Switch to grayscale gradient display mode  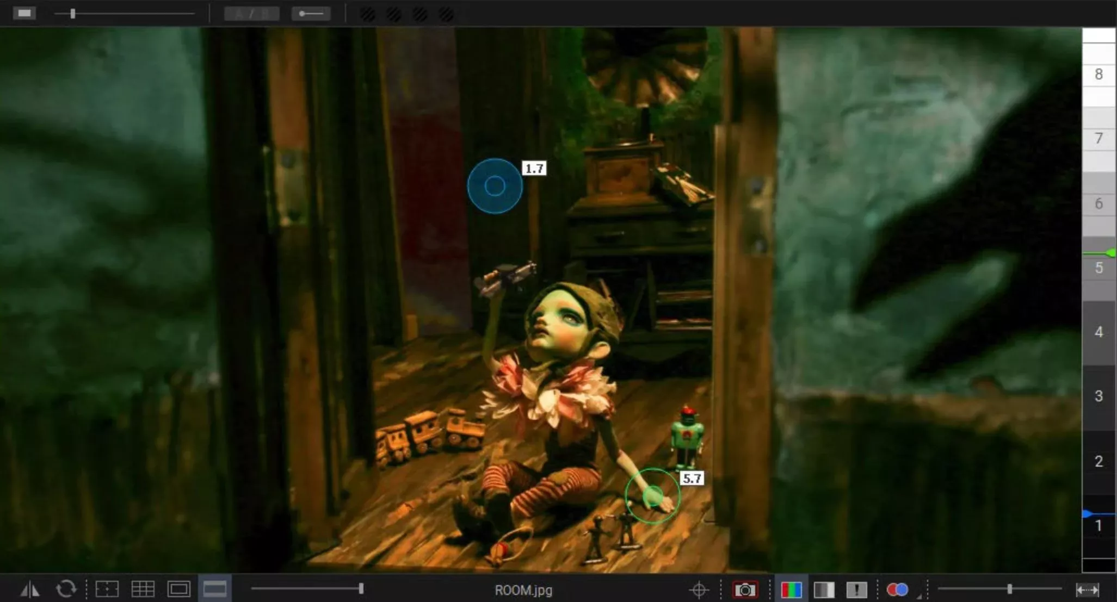tap(824, 589)
